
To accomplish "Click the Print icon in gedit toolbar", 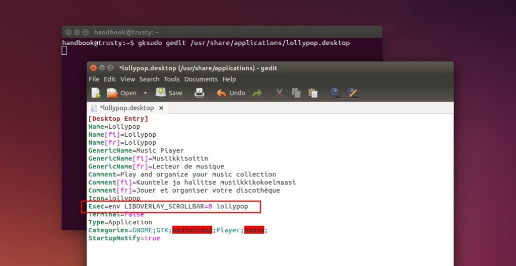I will click(x=200, y=93).
